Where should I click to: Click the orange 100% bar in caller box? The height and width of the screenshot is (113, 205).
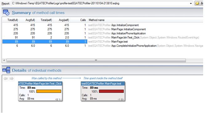point(49,91)
